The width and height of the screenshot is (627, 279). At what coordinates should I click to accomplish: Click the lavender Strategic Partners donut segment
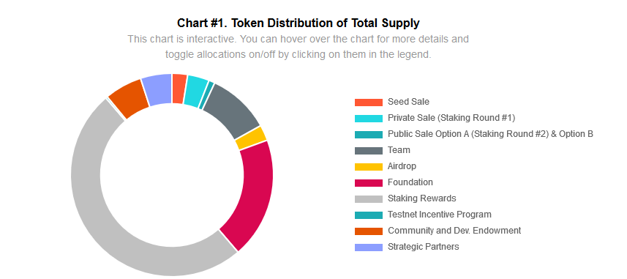158,90
